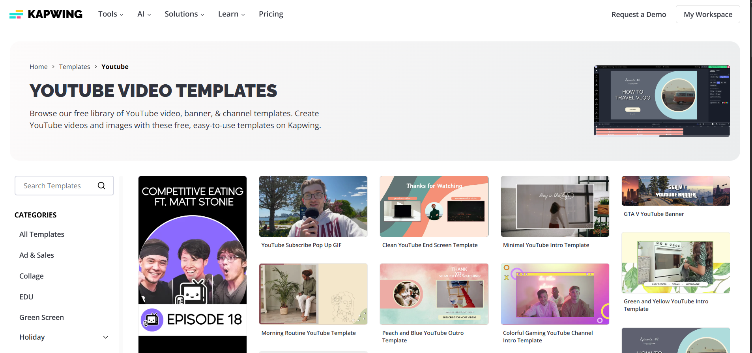Select the All Templates category
This screenshot has width=752, height=353.
42,234
